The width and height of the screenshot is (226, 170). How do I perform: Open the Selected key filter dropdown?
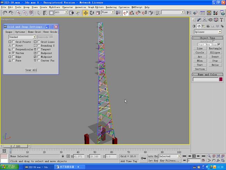(x=179, y=156)
